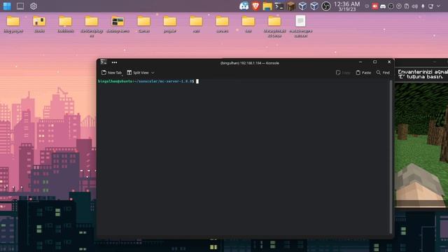Screen dimensions: 448x252
Task: Open the Windows-style start menu icon
Action: [7, 6]
